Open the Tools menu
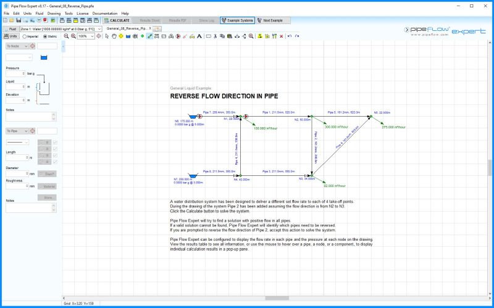Viewport: 494px width, 308px height. click(69, 14)
